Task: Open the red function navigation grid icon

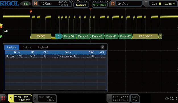Action: click(3, 98)
